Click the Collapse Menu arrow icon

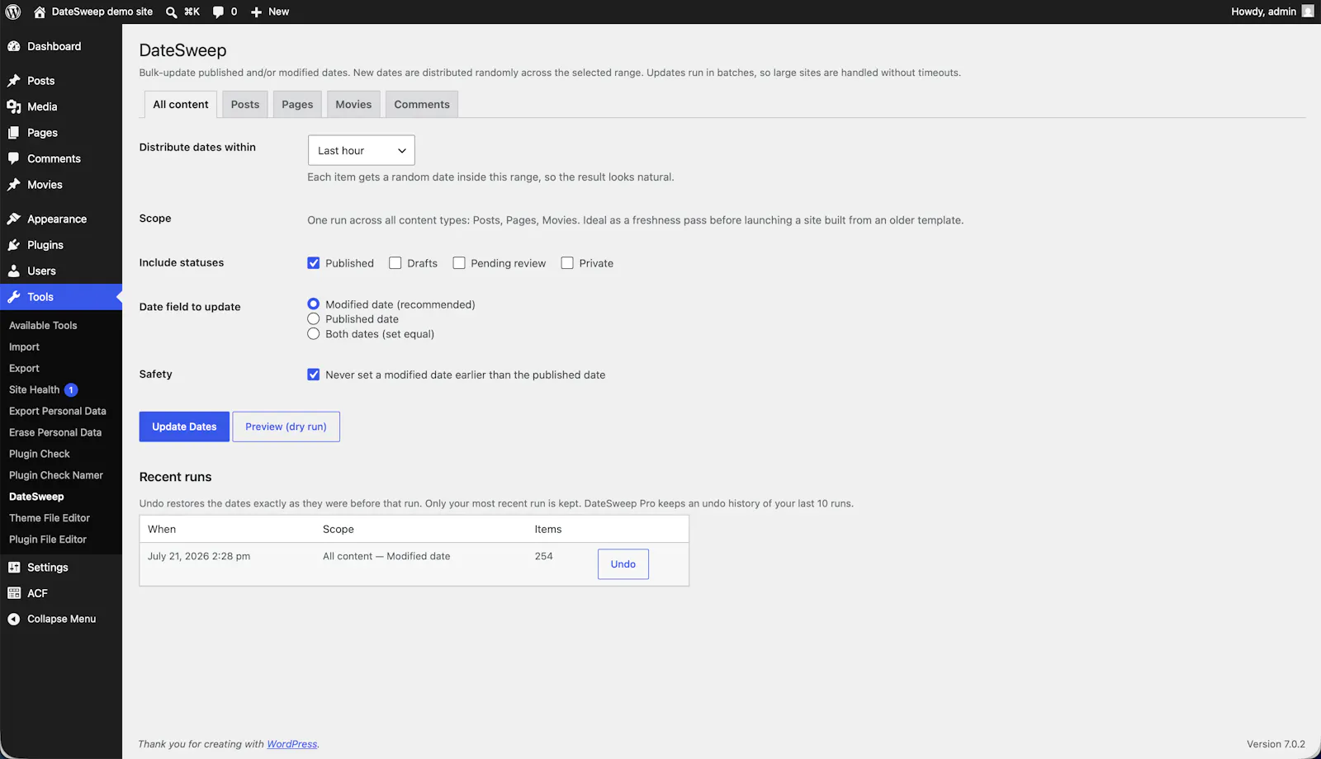click(x=14, y=619)
